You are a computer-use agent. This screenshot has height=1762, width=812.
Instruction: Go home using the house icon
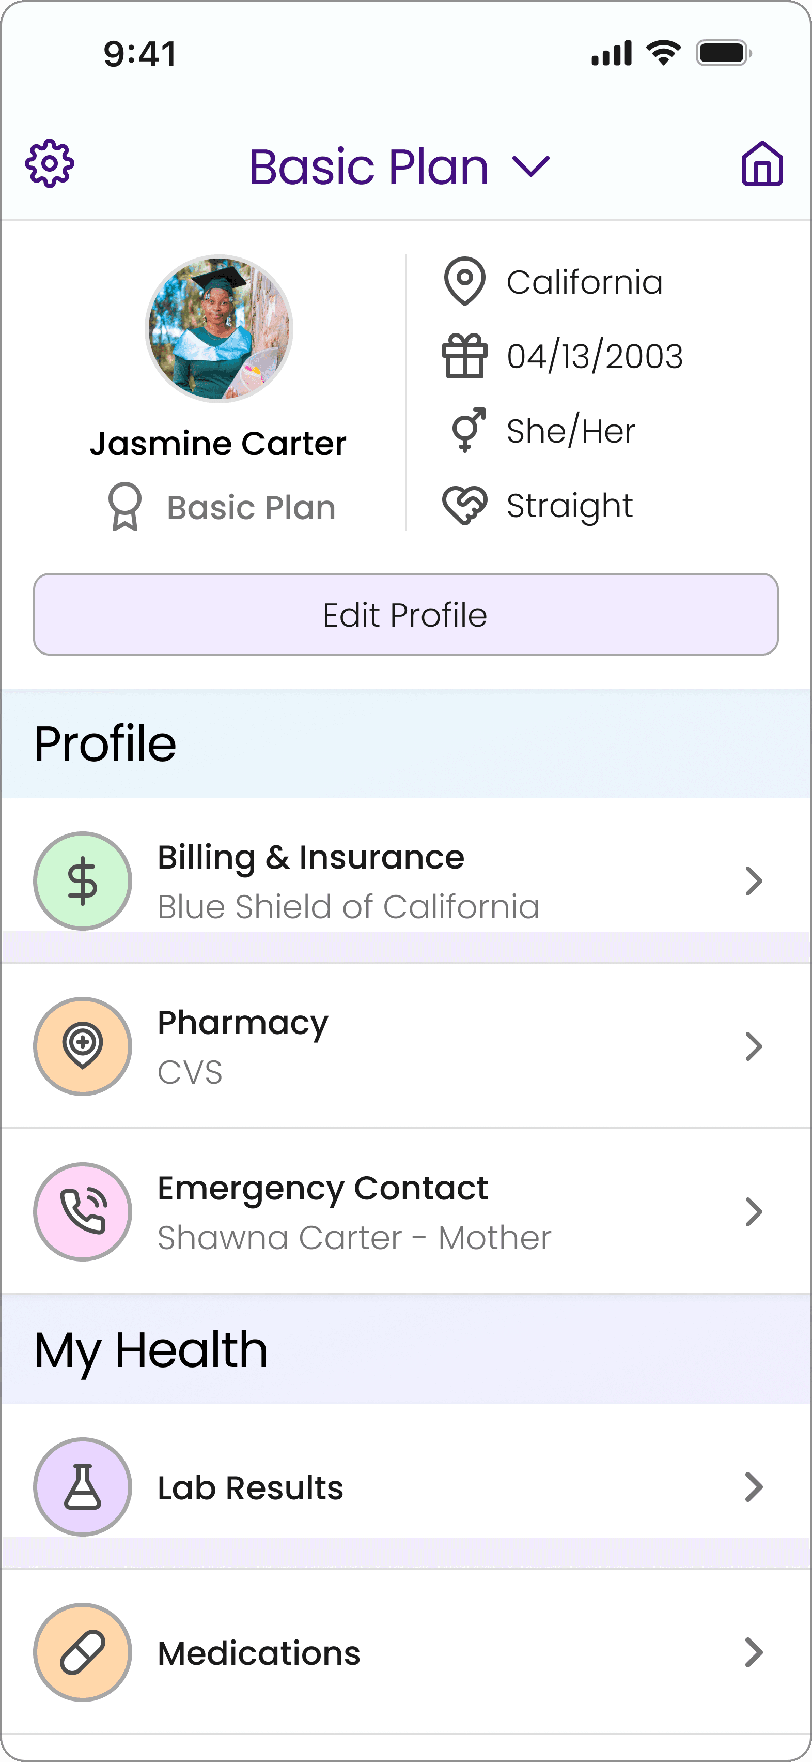[761, 164]
